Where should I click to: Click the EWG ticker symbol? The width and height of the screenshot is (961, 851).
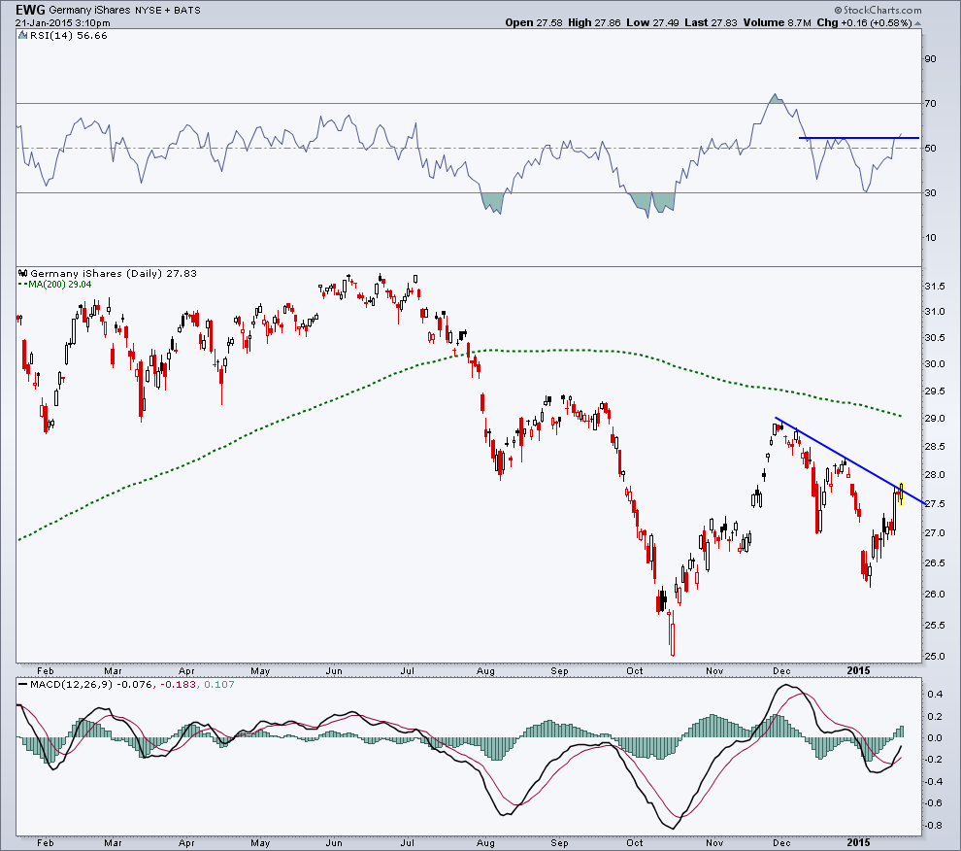coord(30,9)
